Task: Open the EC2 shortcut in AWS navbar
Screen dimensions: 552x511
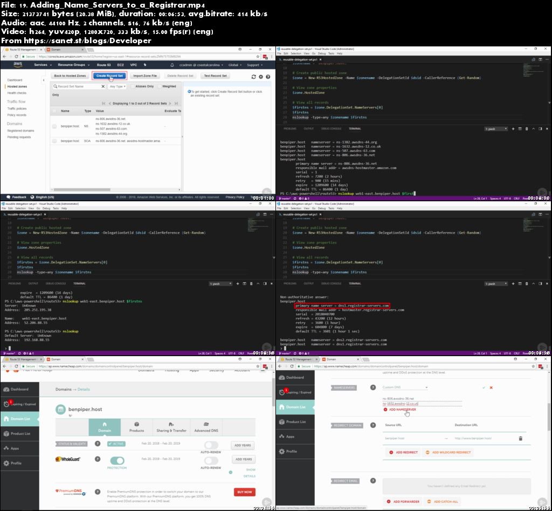Action: [x=120, y=65]
